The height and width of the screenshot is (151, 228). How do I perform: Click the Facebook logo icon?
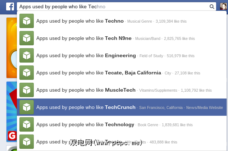coord(10,6)
